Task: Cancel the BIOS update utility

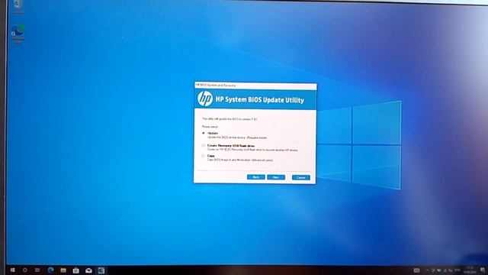Action: pyautogui.click(x=300, y=178)
